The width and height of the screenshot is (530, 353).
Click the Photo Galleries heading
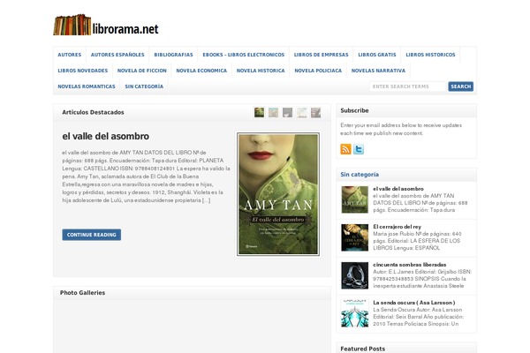82,293
